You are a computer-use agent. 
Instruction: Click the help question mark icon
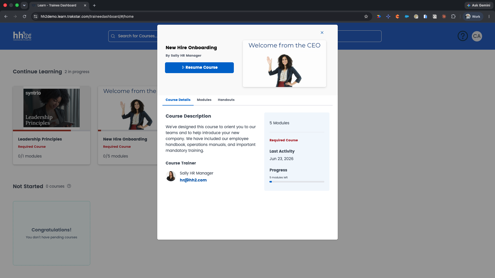pyautogui.click(x=463, y=36)
